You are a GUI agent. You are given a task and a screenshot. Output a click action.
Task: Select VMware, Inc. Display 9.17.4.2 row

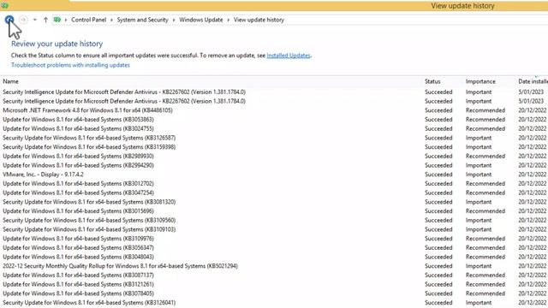click(274, 175)
